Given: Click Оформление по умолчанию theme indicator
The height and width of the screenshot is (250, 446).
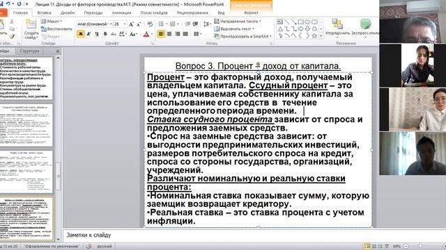Looking at the screenshot, I should [52, 247].
